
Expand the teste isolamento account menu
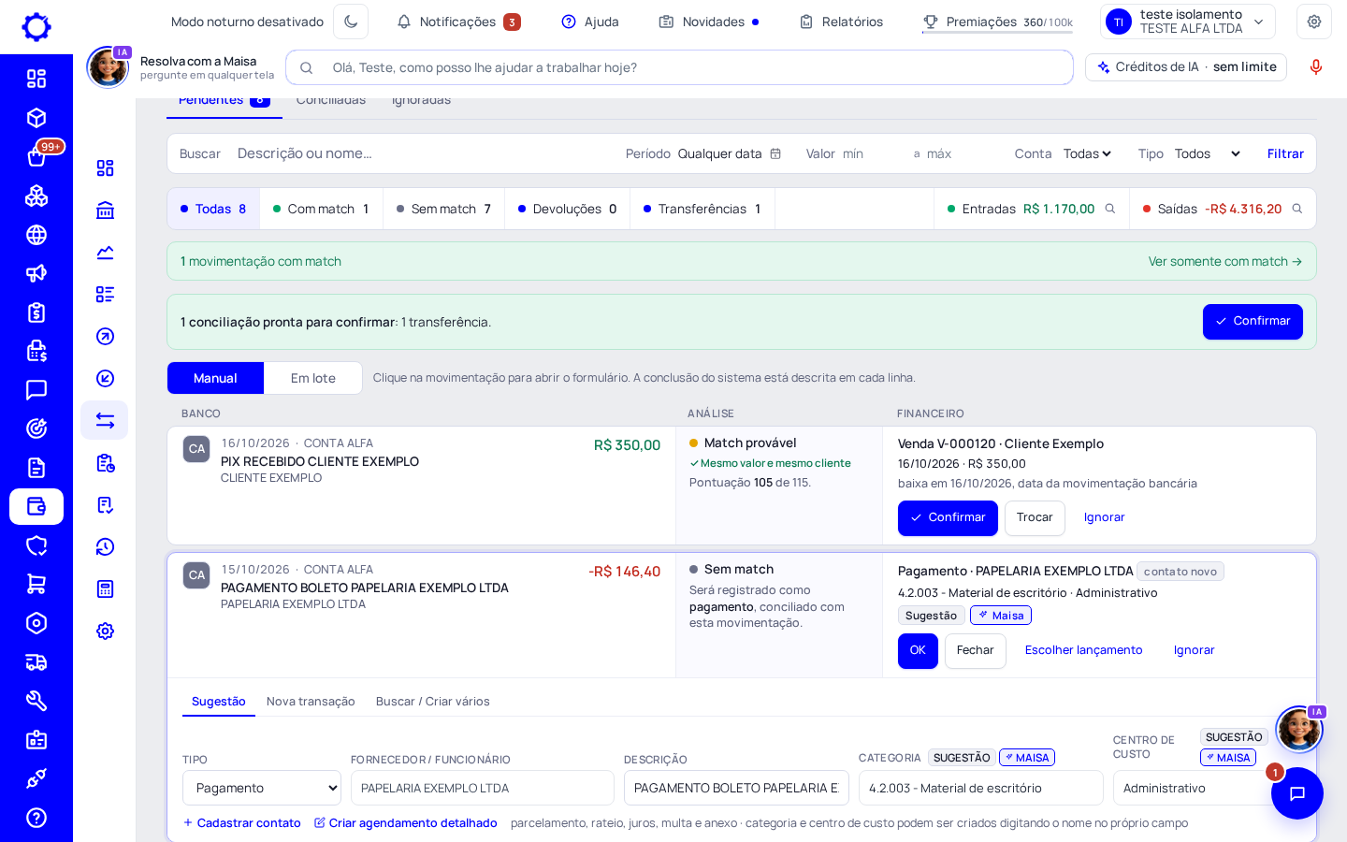click(x=1188, y=22)
